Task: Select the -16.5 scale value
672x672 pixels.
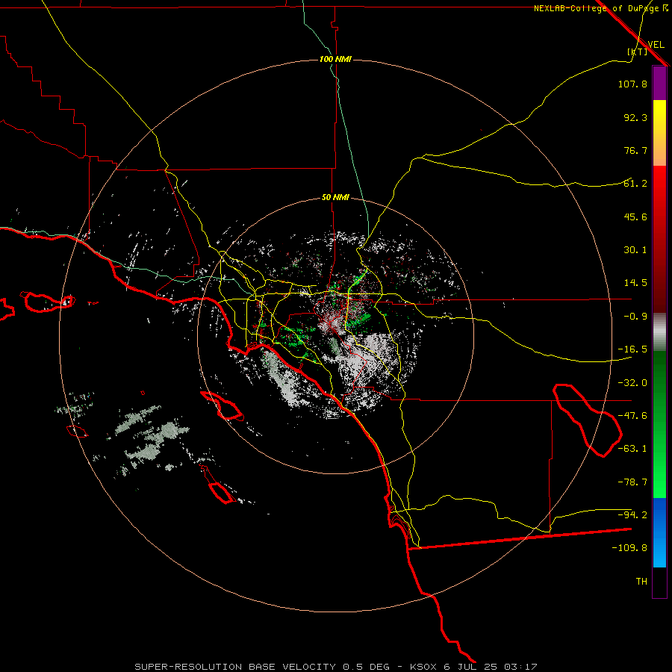Action: (632, 349)
